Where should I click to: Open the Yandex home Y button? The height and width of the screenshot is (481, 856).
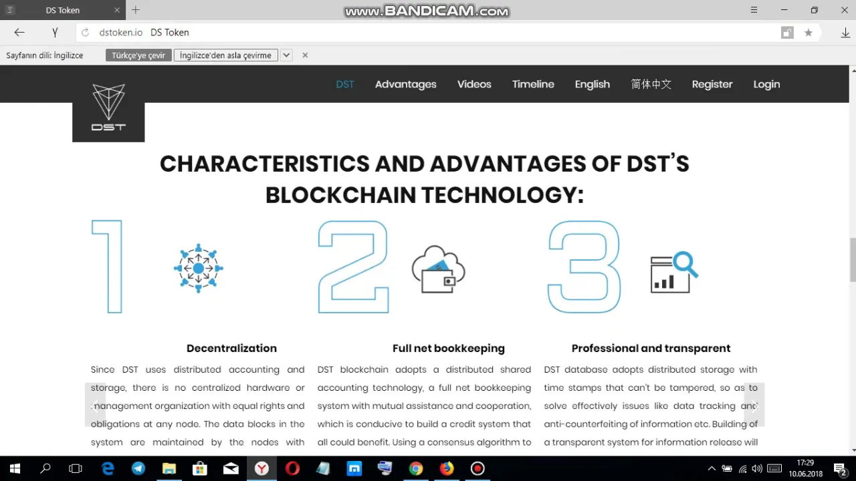[55, 32]
